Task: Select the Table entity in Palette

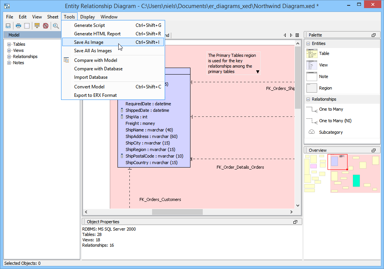Action: (324, 54)
